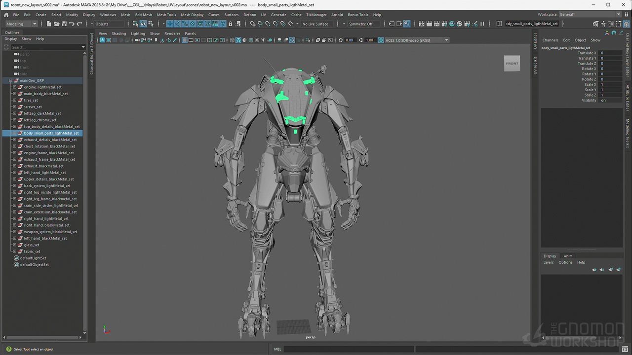This screenshot has height=355, width=632.
Task: Move selected layer up icon
Action: pyautogui.click(x=594, y=270)
